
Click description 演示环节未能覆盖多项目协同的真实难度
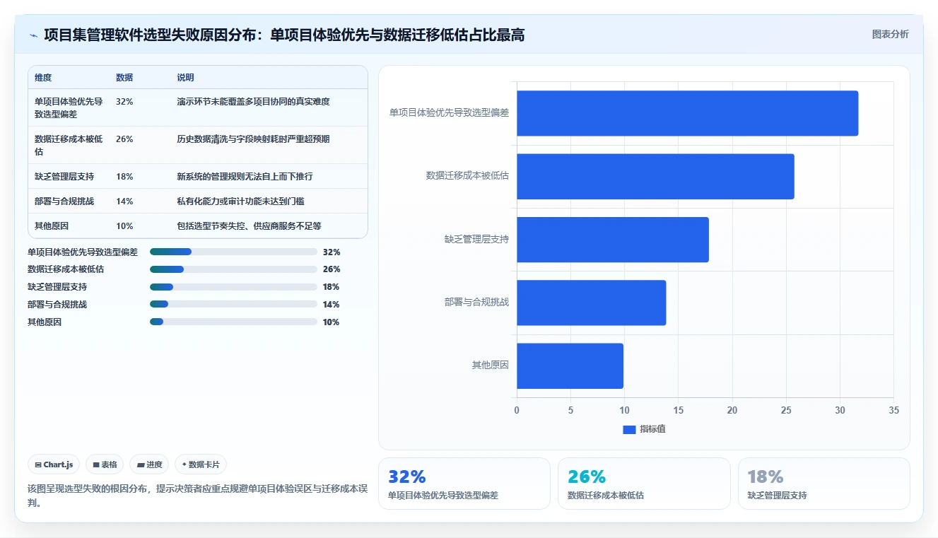pyautogui.click(x=253, y=102)
